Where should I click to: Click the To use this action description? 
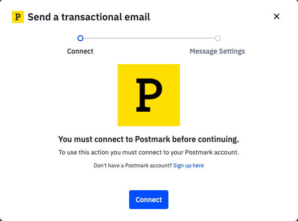149,152
